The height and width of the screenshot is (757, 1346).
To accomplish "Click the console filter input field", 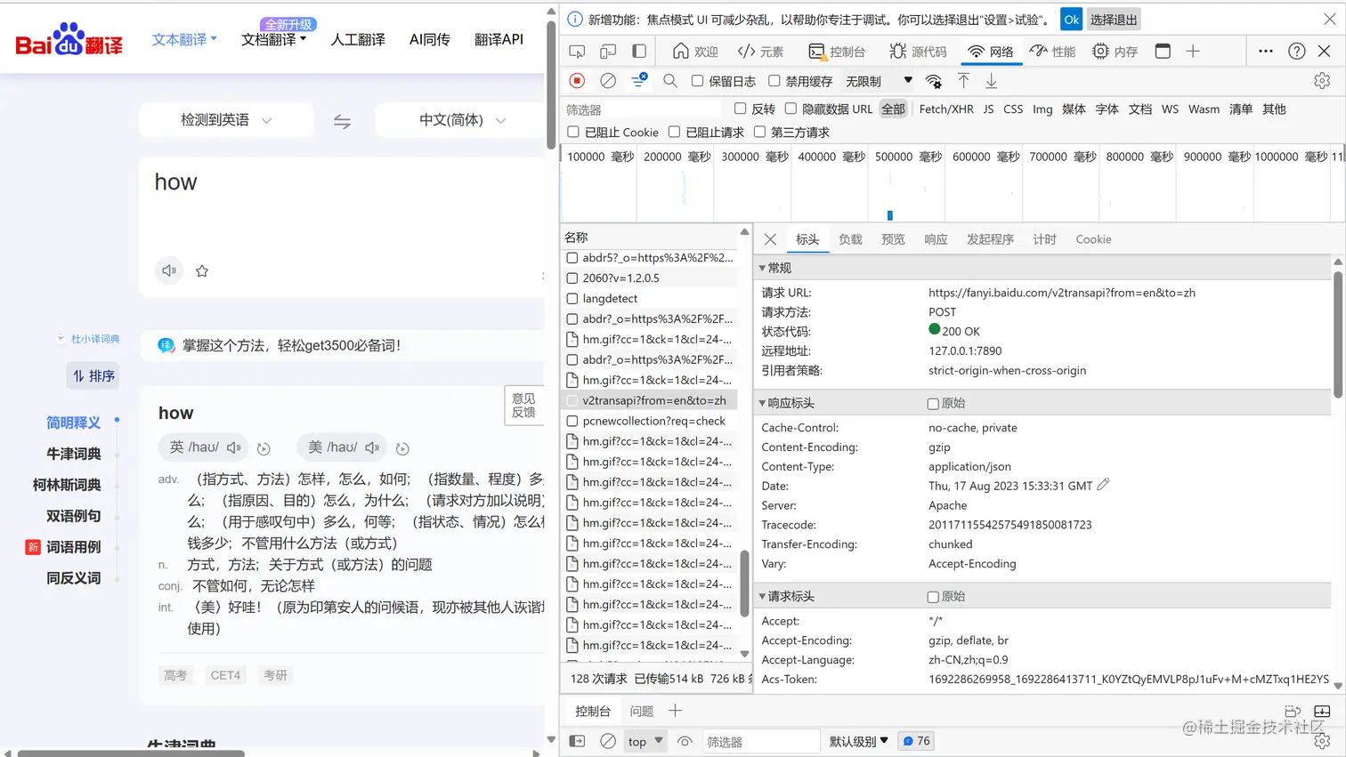I will (760, 741).
